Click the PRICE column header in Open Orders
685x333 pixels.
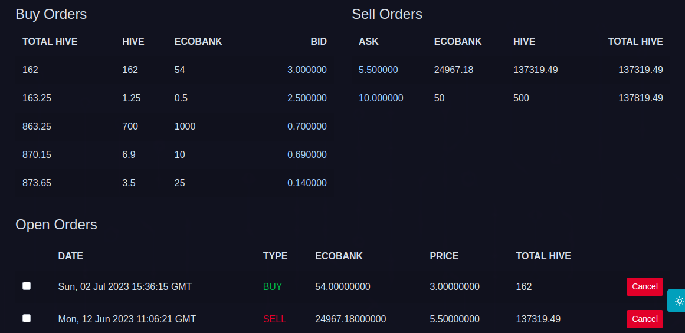point(444,256)
